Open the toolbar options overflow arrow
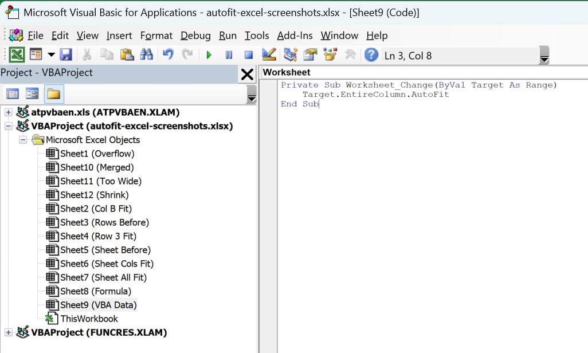Image resolution: width=588 pixels, height=353 pixels. pos(544,55)
